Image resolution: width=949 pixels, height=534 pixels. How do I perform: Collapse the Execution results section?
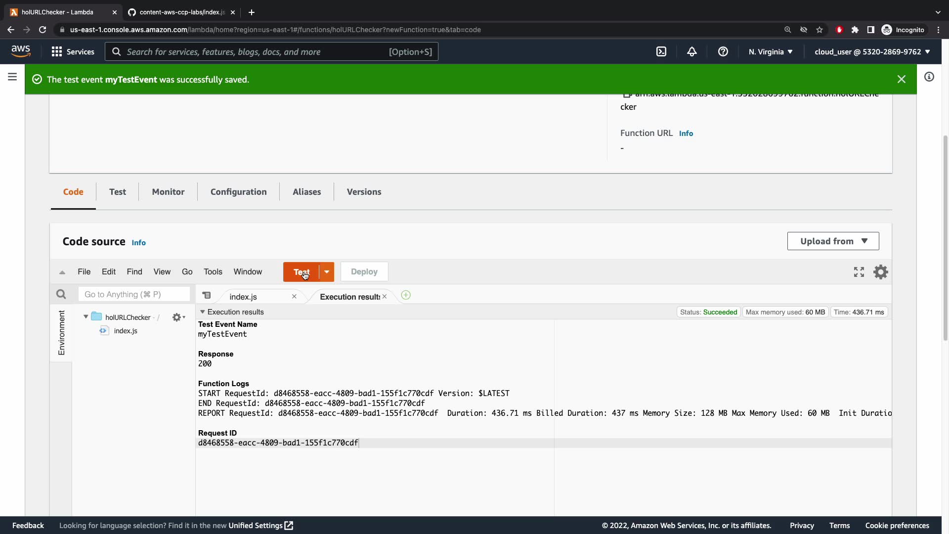pyautogui.click(x=202, y=312)
